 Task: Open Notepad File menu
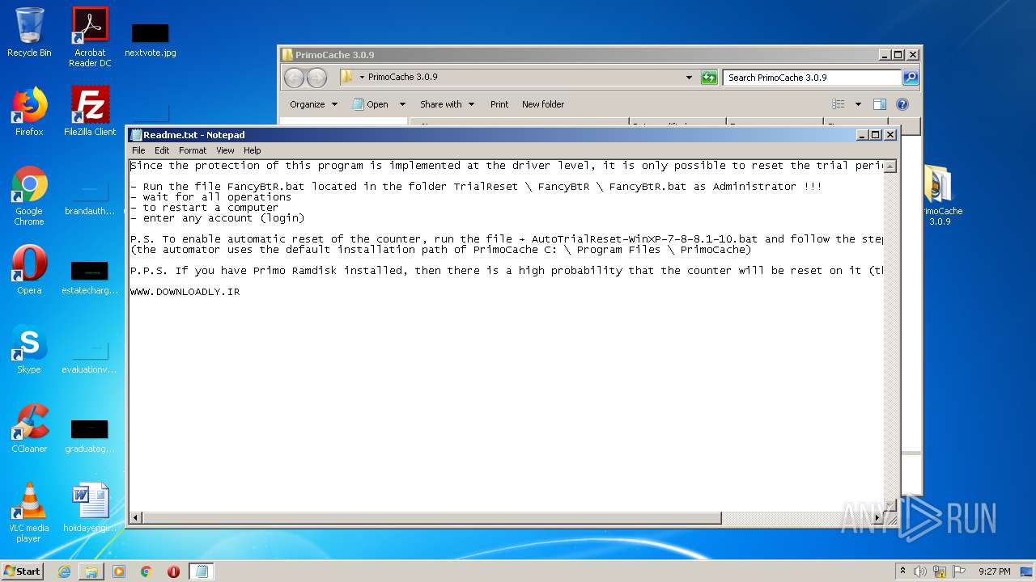coord(138,150)
